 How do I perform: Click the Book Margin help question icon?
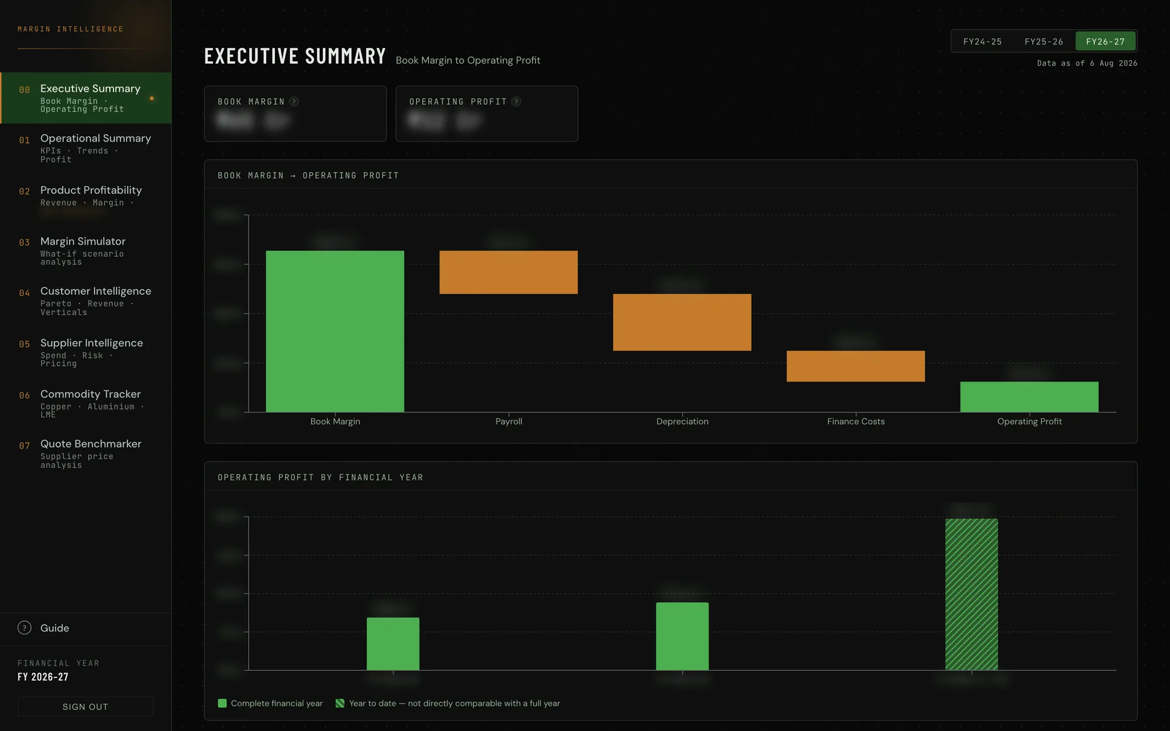click(x=294, y=102)
